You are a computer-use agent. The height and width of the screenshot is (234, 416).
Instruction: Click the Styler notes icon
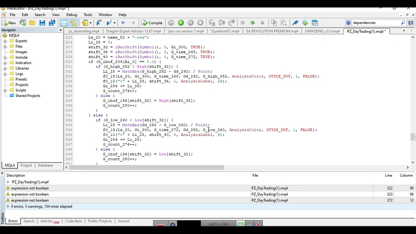85,23
